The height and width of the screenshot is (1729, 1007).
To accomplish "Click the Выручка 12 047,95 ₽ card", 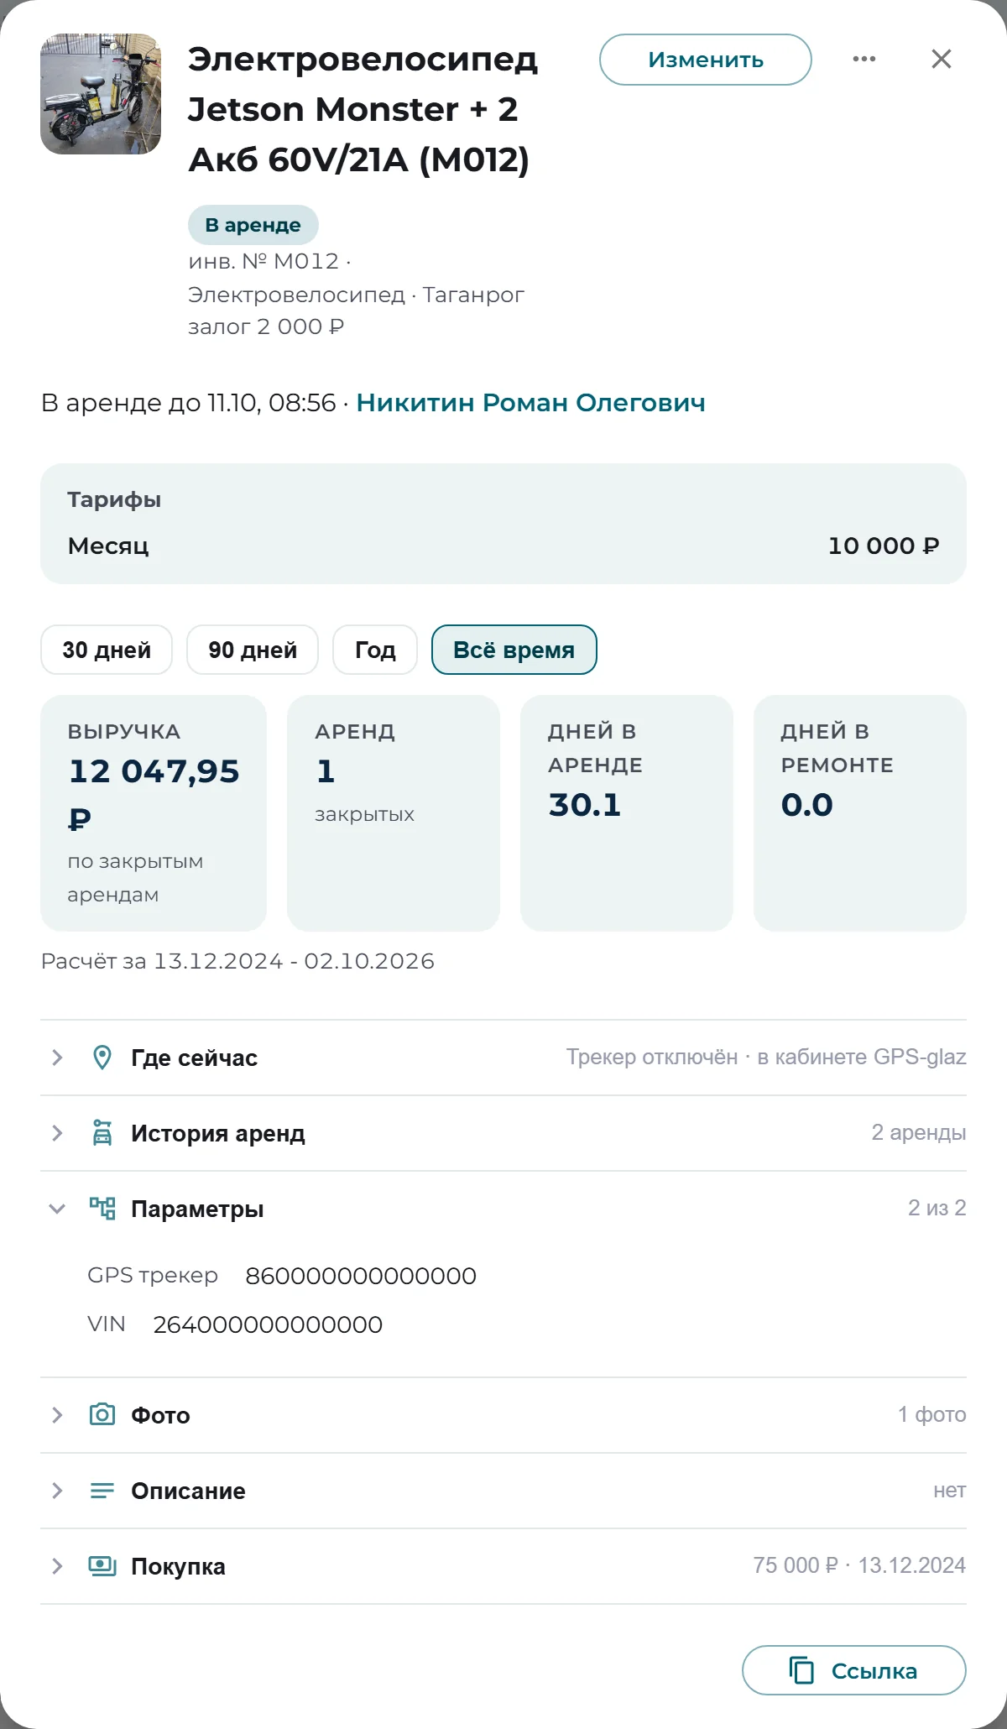I will 154,812.
